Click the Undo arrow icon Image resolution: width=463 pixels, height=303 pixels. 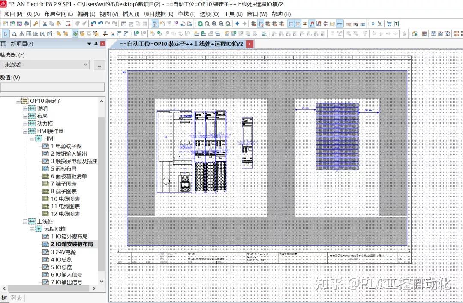point(93,24)
